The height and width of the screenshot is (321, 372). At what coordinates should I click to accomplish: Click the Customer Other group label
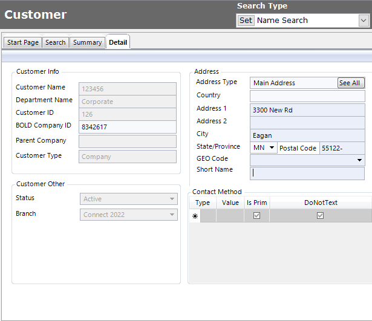click(41, 184)
